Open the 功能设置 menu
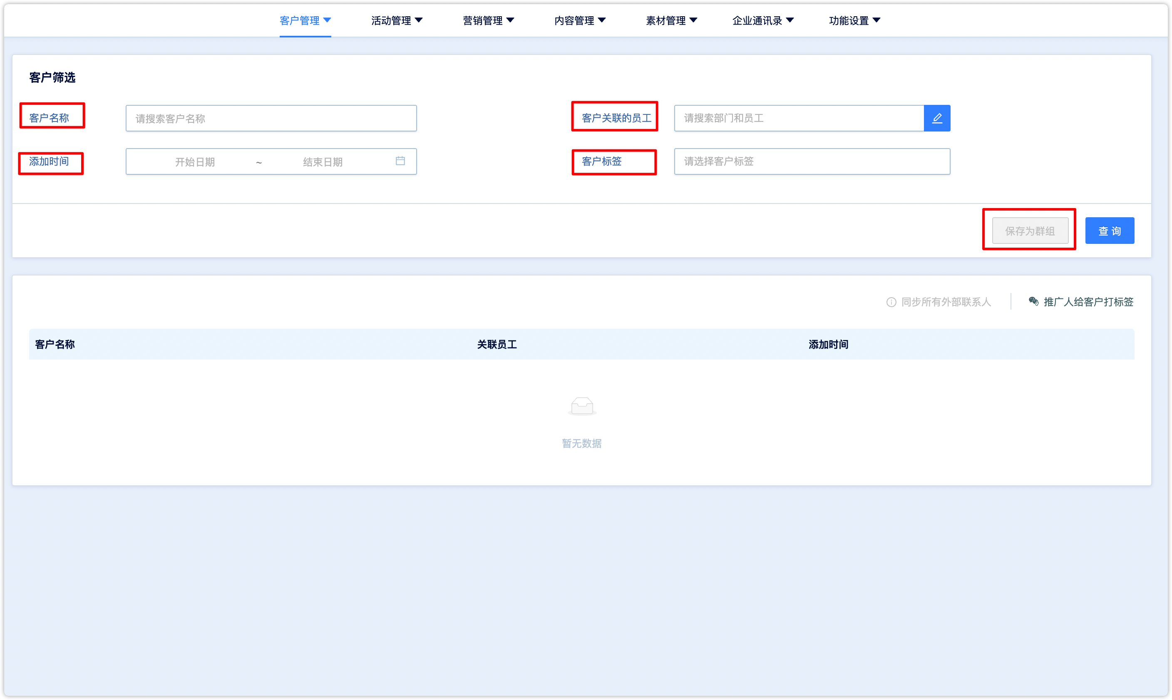 tap(854, 20)
